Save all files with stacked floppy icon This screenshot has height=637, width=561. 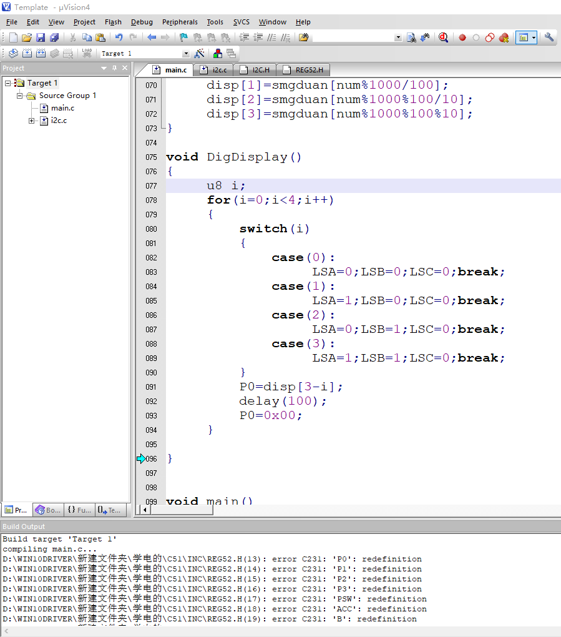click(54, 37)
